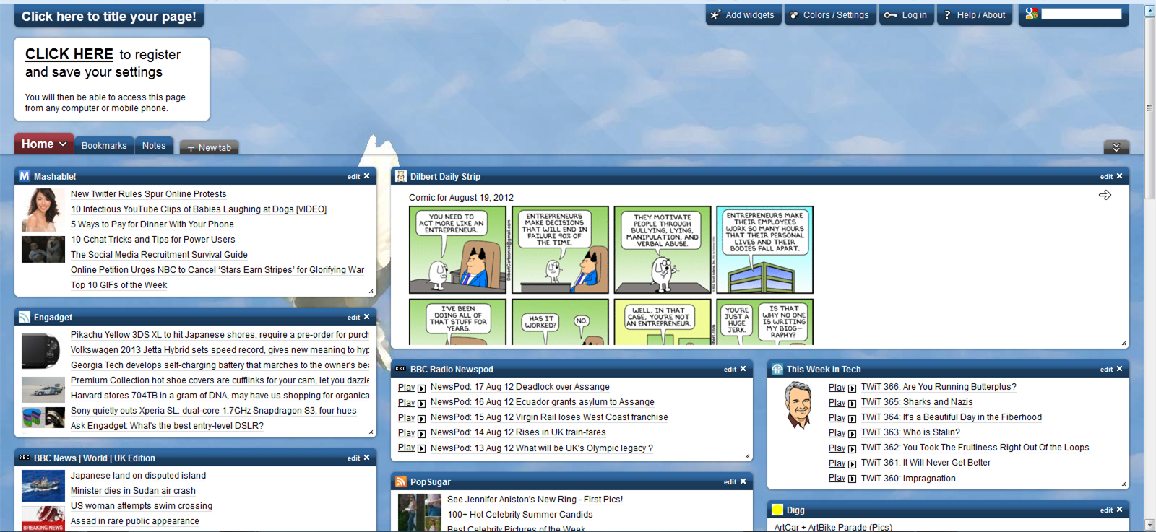Close the Mashable! widget
1156x532 pixels.
367,176
